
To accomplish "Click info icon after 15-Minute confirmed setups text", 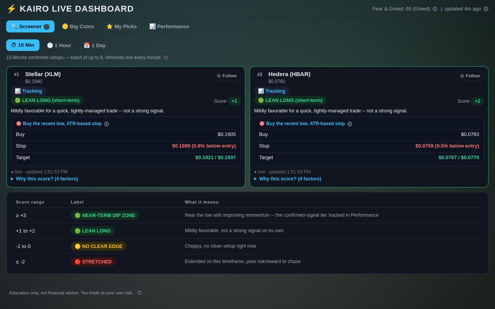I will pyautogui.click(x=166, y=58).
